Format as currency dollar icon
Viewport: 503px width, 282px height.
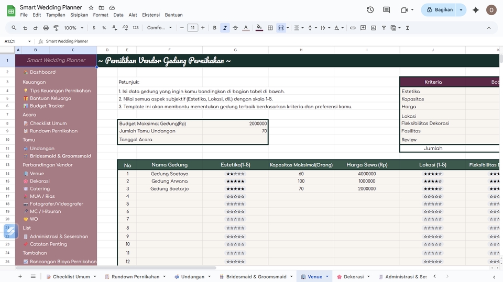tap(94, 28)
